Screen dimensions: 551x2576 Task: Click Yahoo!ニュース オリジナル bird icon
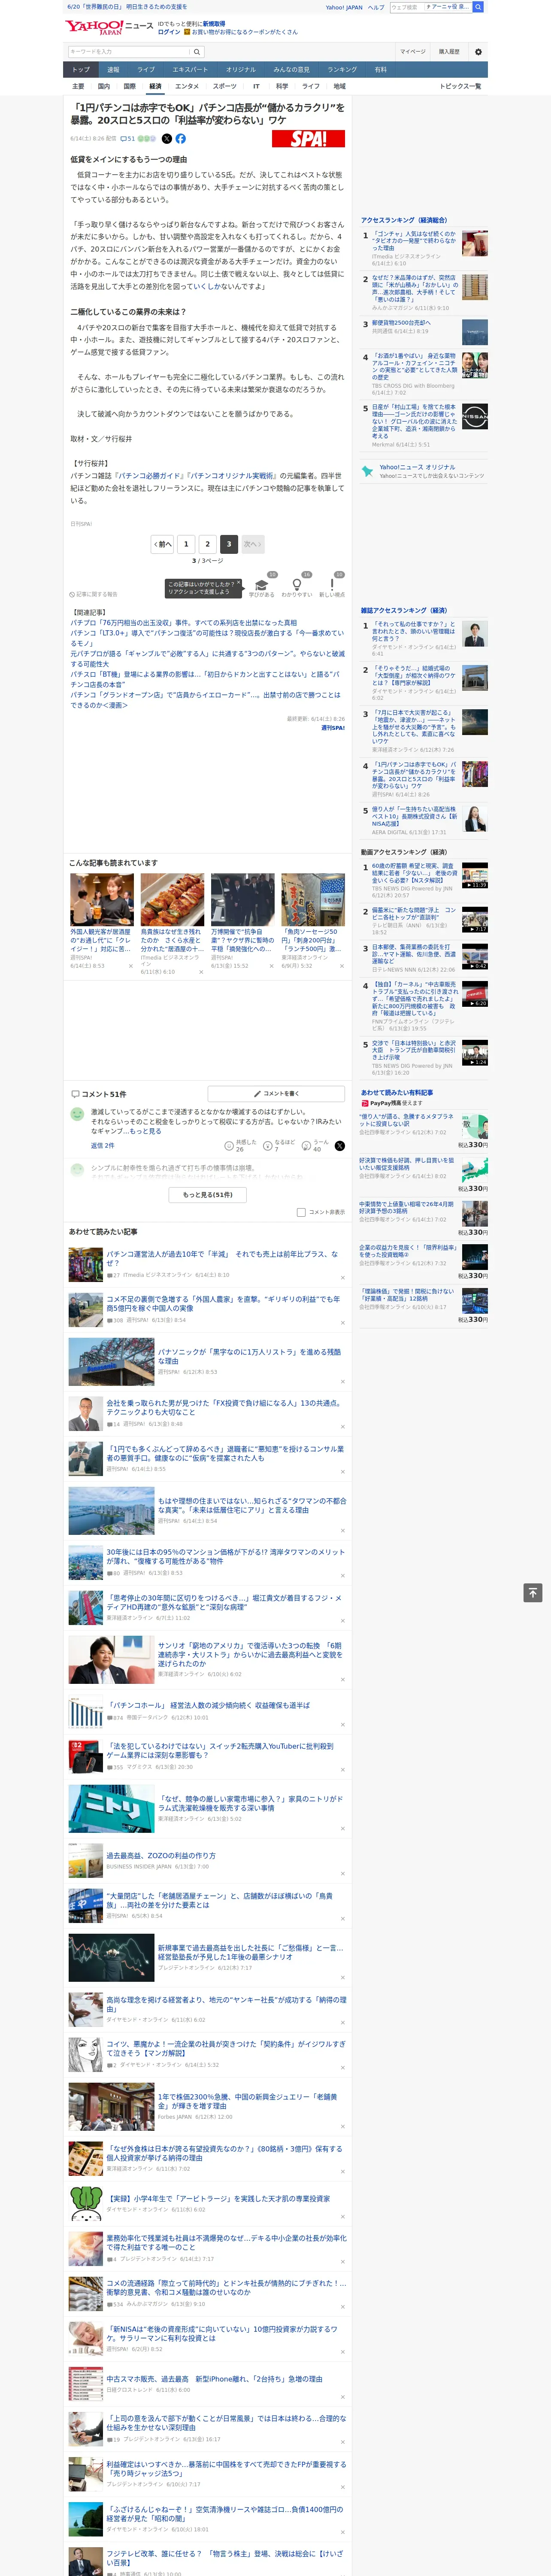(367, 471)
